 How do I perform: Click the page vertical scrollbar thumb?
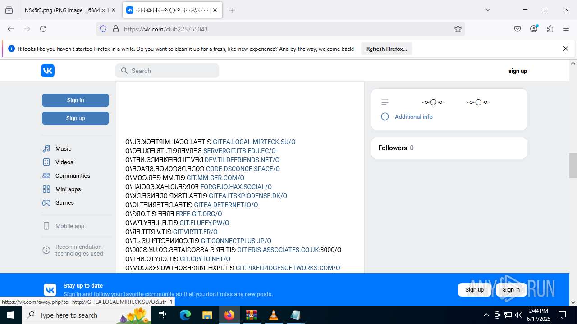pos(573,166)
